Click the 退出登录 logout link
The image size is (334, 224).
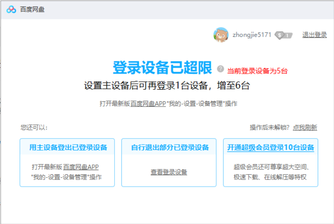315,35
